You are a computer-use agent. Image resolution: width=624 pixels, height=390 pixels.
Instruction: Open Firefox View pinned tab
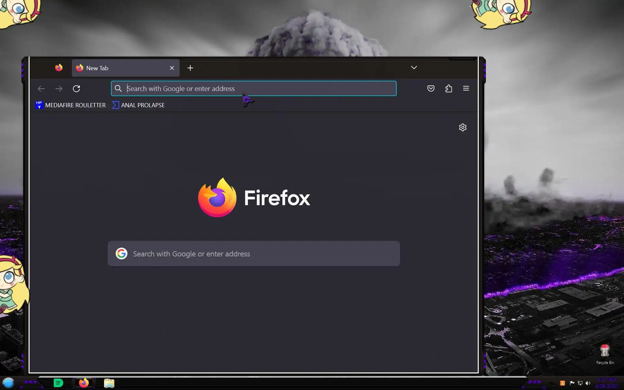tap(59, 68)
